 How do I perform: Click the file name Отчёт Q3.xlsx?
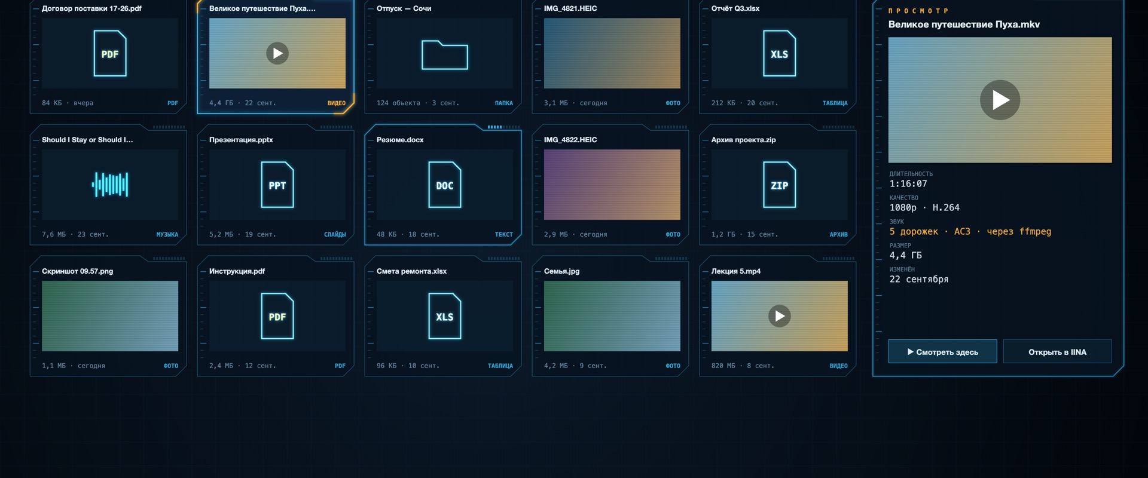pos(735,8)
